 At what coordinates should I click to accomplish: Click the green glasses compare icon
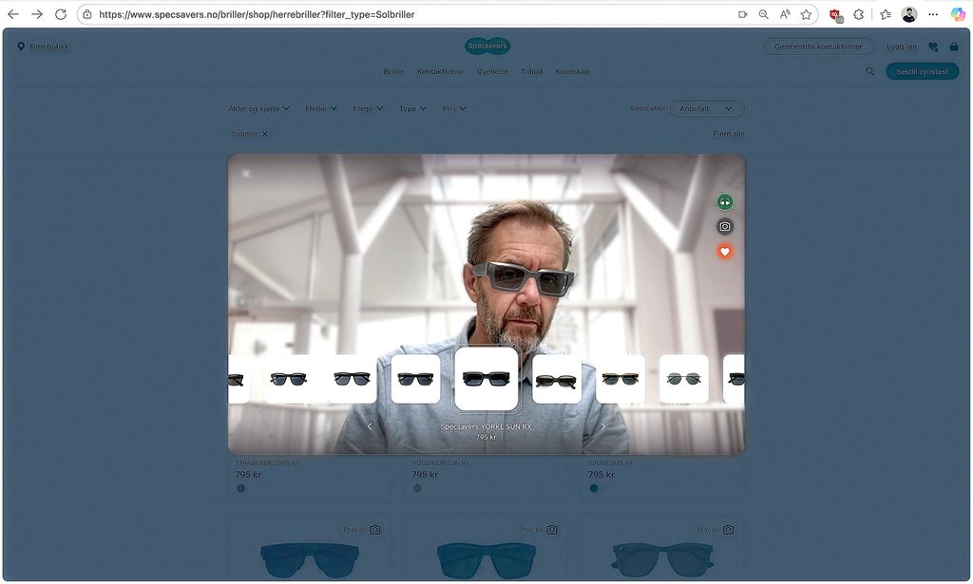pos(725,202)
